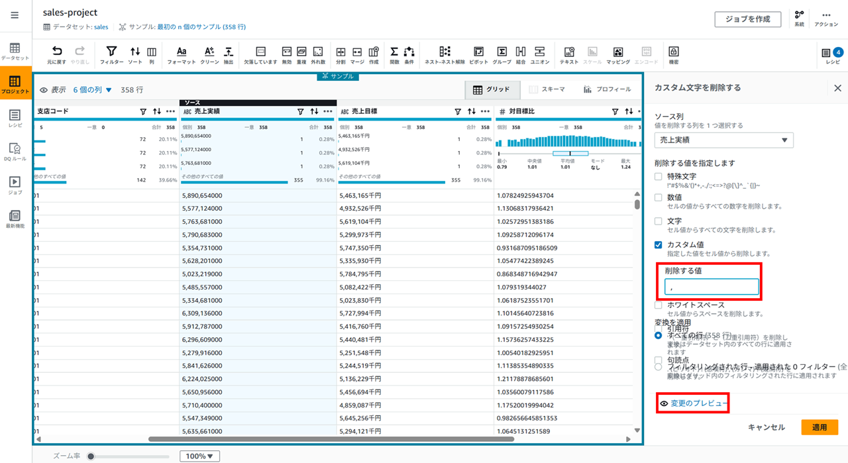Go to Projects (プロジェクト) in sidebar
848x463 pixels.
click(x=15, y=85)
